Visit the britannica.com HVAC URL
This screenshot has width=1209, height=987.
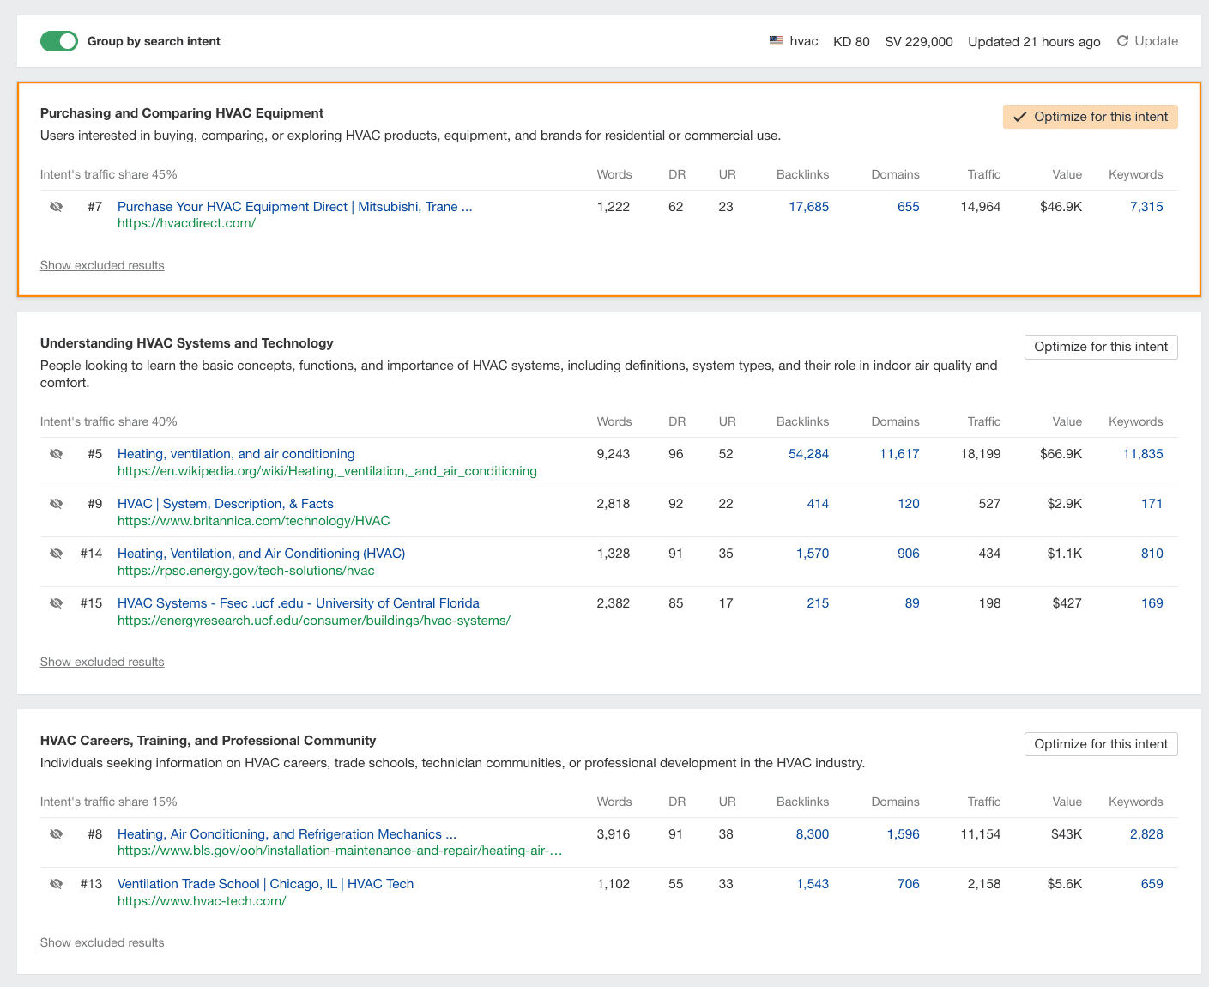(253, 521)
